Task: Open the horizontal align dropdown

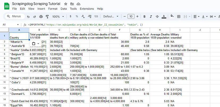Action: 196,17
